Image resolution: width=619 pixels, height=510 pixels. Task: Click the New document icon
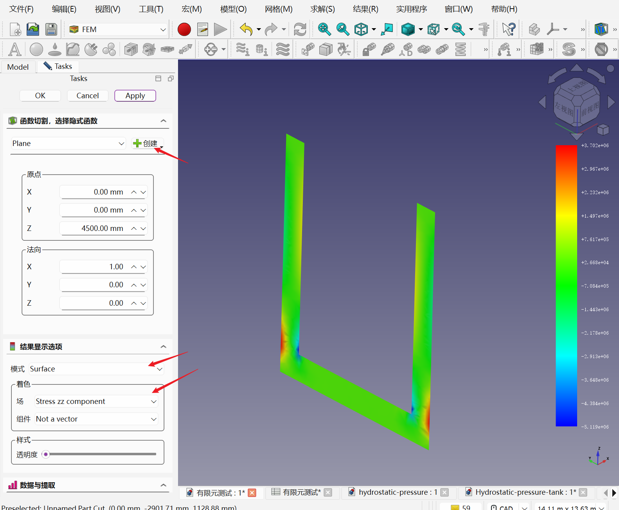tap(14, 29)
